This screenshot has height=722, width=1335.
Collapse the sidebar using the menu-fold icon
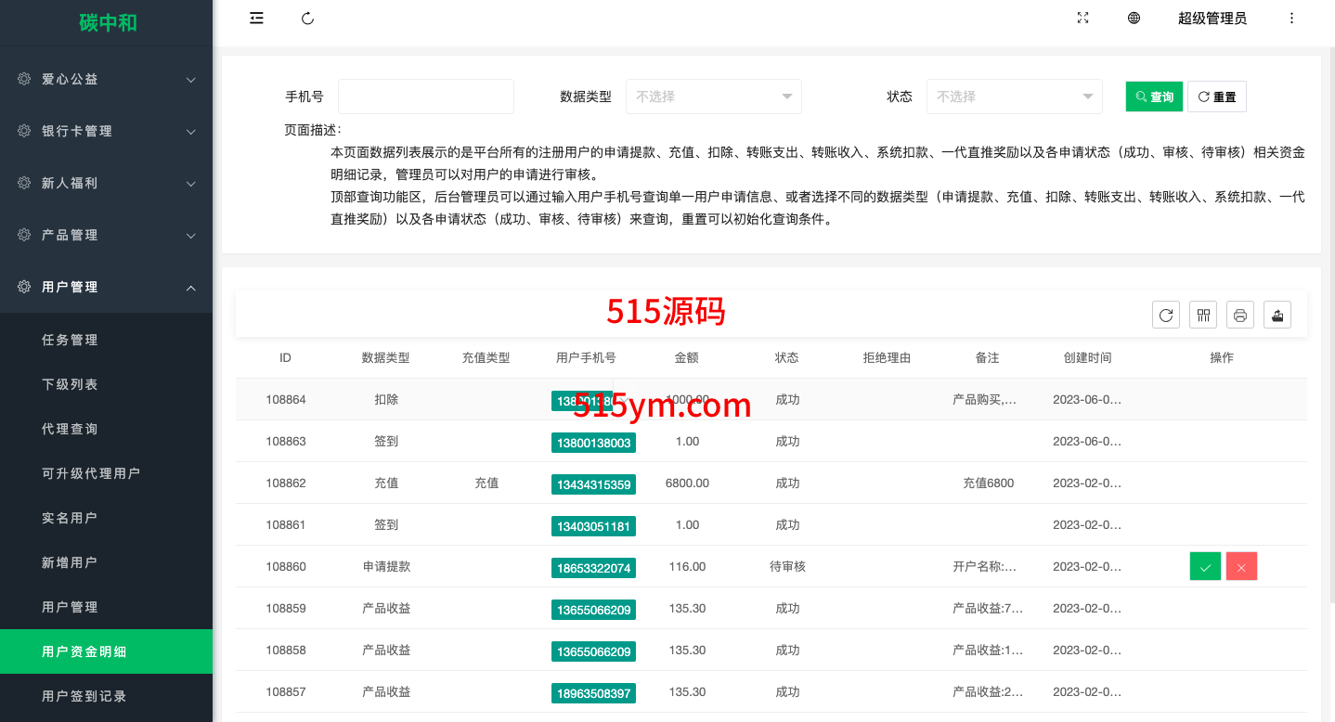[257, 19]
